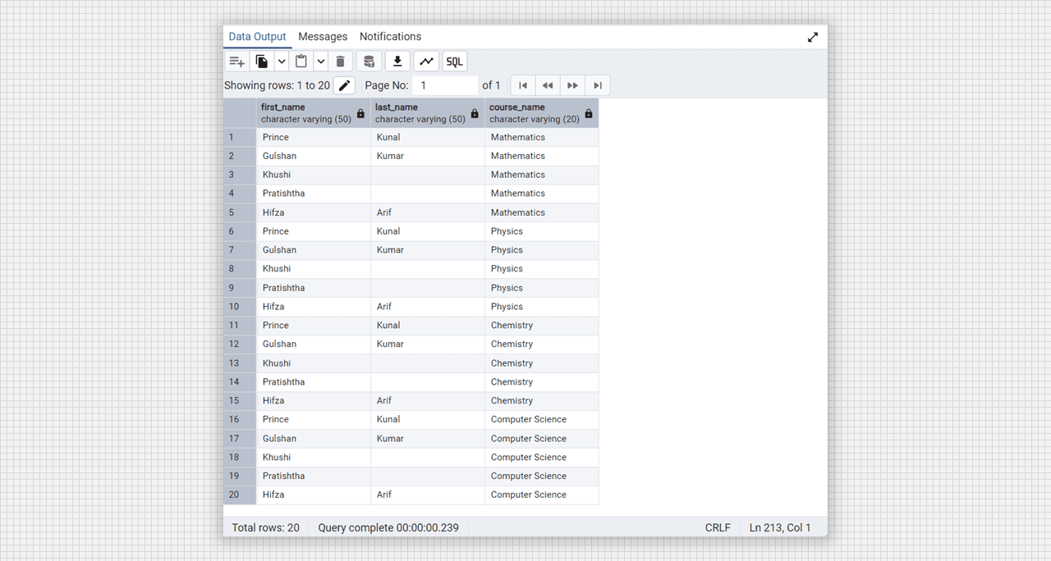Go to first page button
Screen dimensions: 1051x561
[523, 85]
